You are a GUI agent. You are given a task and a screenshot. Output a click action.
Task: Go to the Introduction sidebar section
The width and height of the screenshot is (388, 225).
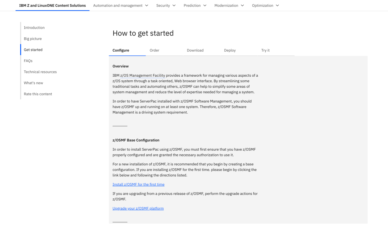(x=34, y=28)
